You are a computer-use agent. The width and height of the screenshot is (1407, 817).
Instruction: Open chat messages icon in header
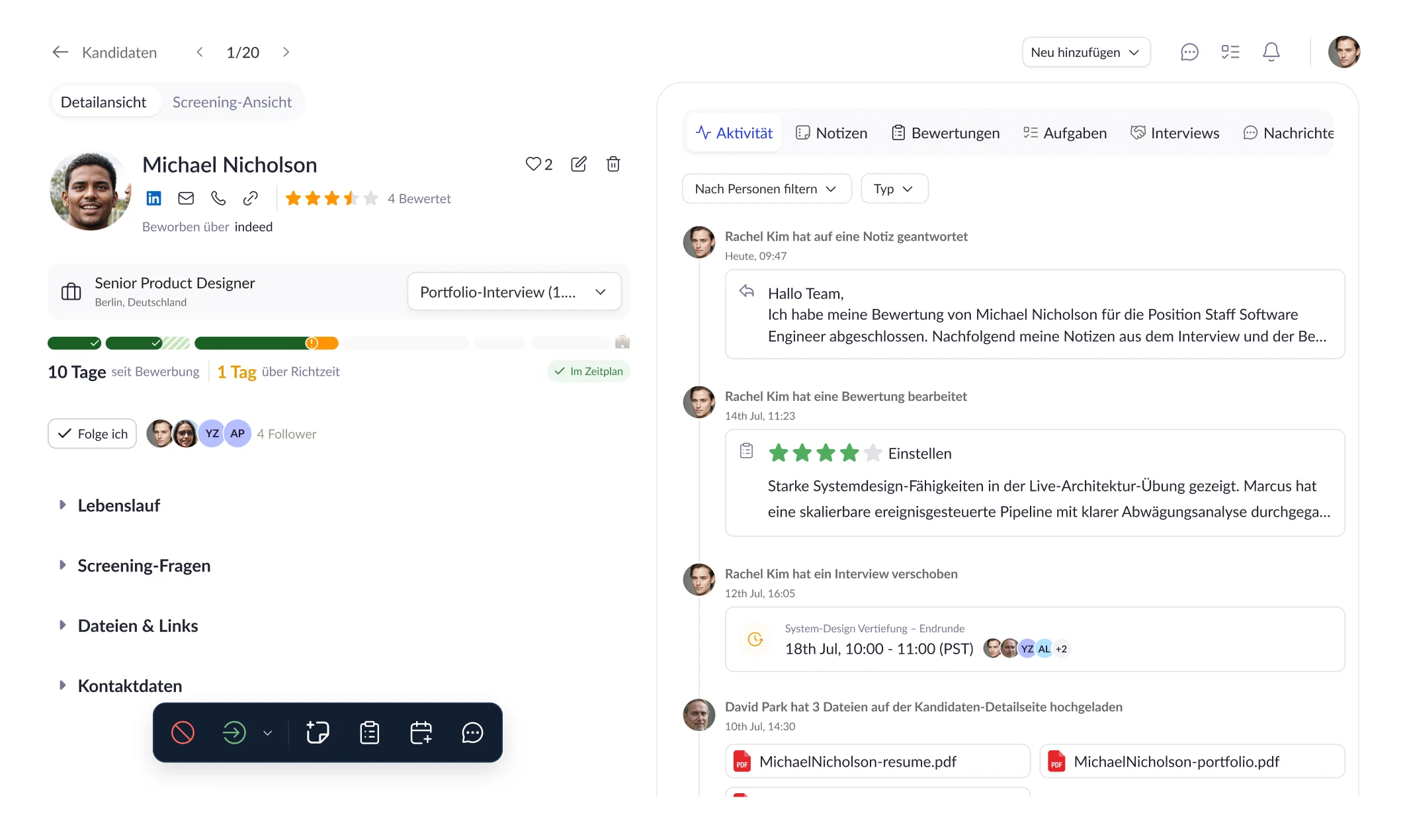tap(1189, 52)
